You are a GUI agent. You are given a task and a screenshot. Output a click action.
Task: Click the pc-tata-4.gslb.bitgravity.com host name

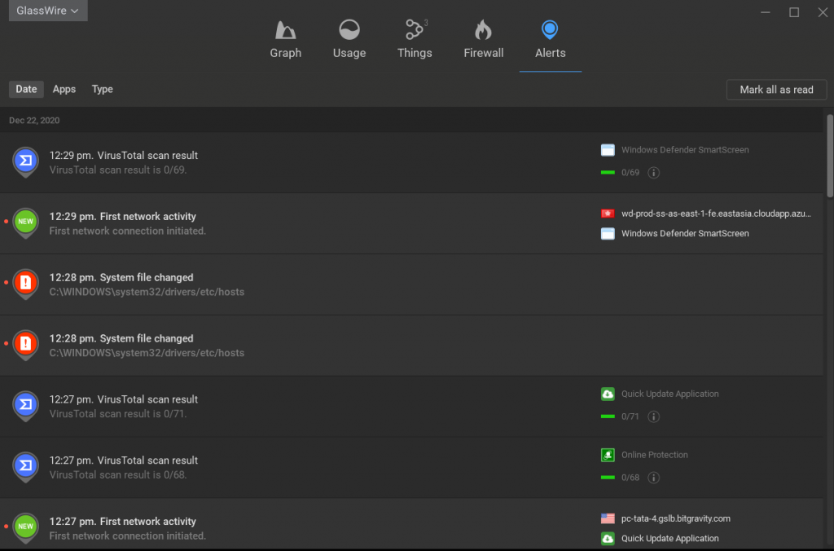(x=675, y=518)
